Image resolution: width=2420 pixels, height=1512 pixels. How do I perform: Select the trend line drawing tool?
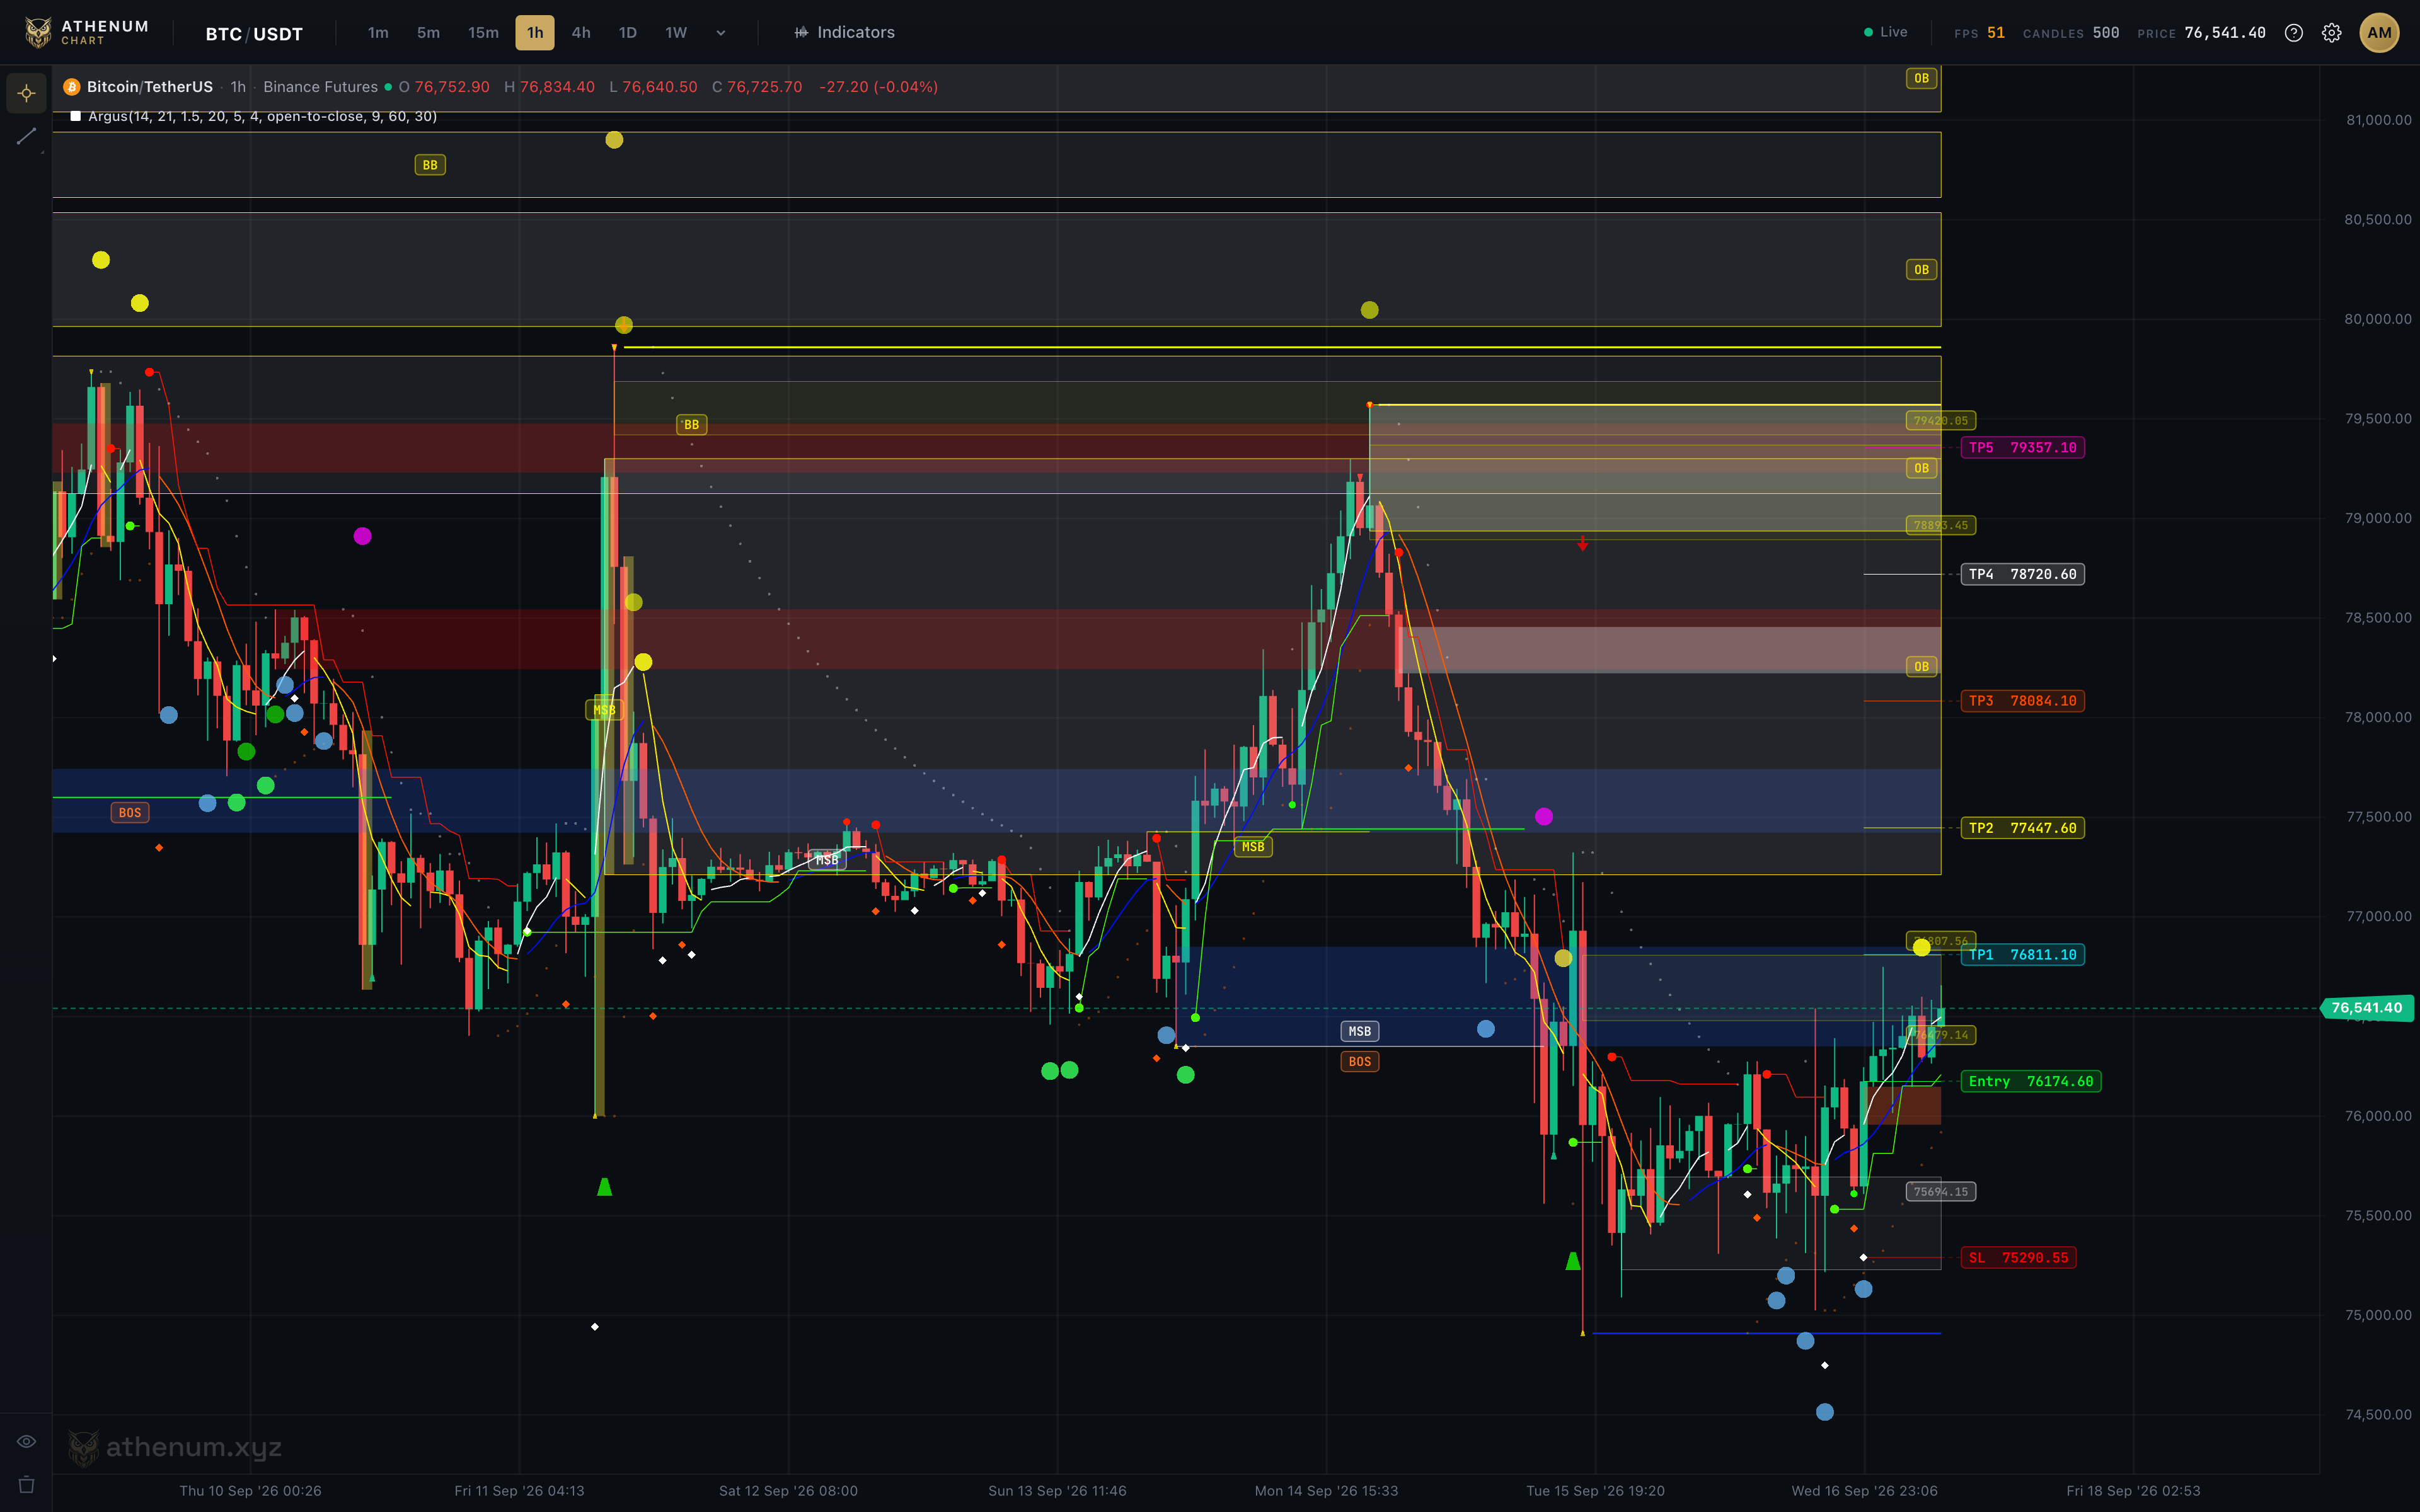(27, 136)
